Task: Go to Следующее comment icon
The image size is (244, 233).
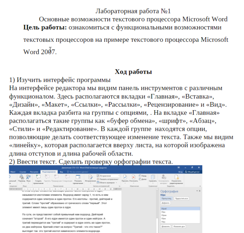Action: click(67, 177)
